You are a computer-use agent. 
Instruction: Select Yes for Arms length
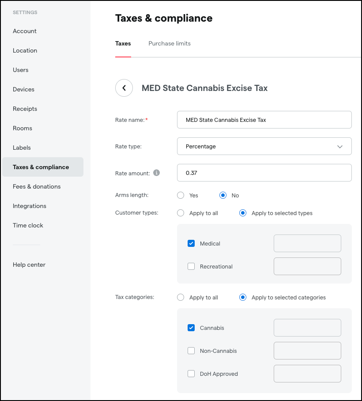pos(181,195)
